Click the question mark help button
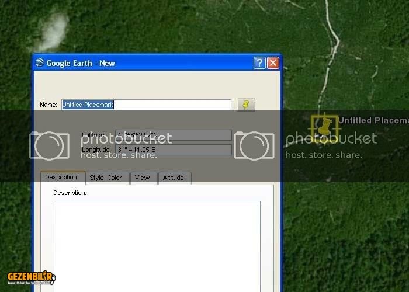The height and width of the screenshot is (292, 409). 259,63
